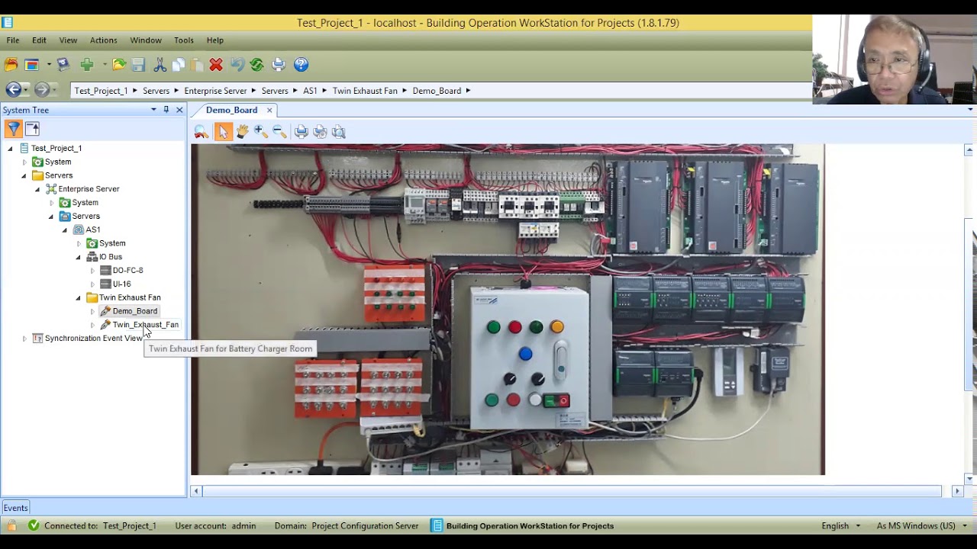Click the green plus New object icon
Screen dimensions: 977x549
(x=86, y=65)
